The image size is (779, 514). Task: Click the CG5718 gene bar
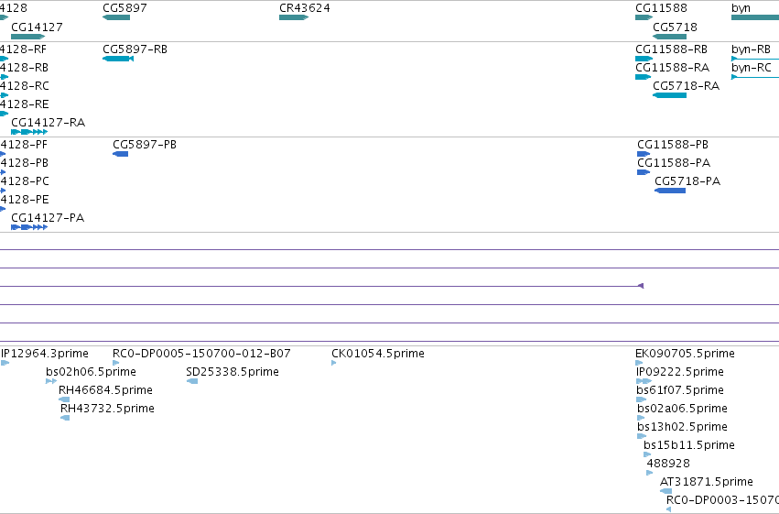[669, 37]
